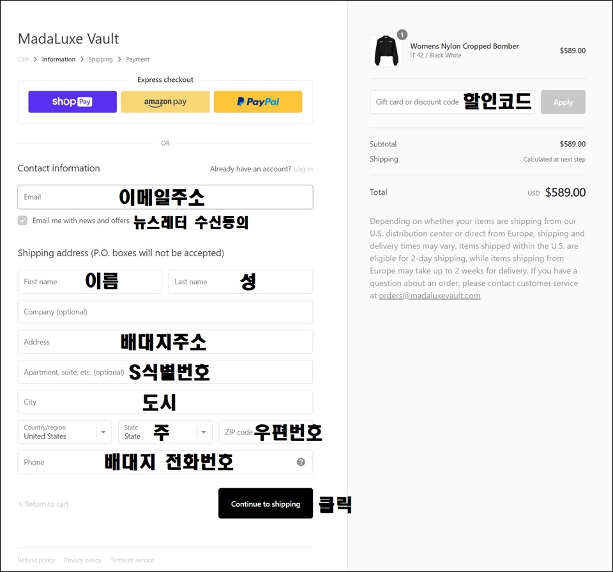
Task: Select the Shipping breadcrumb step
Action: 100,59
